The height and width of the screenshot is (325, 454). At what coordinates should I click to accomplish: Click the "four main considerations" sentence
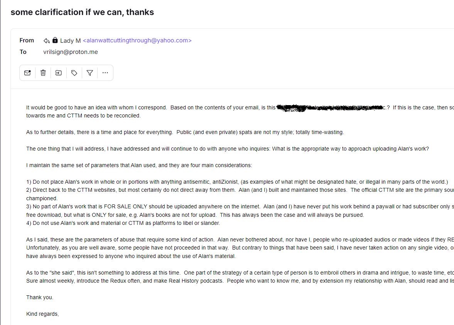(139, 165)
